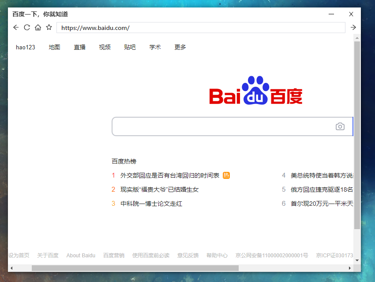Image resolution: width=375 pixels, height=282 pixels.
Task: Click 设为首页 in the footer
Action: point(19,256)
